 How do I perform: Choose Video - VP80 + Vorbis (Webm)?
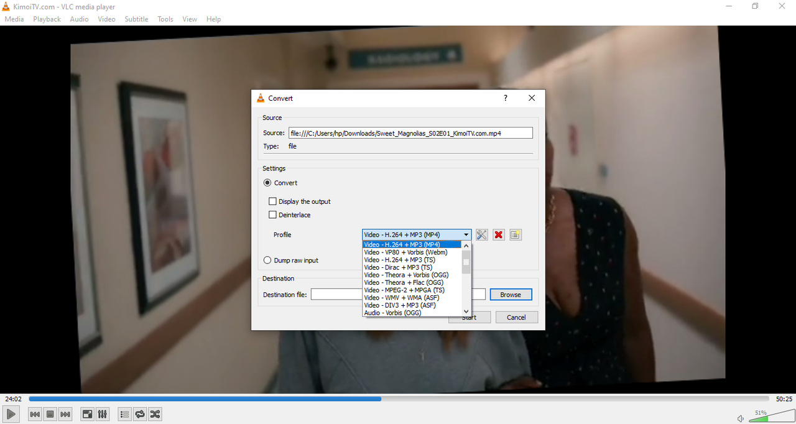(x=412, y=252)
